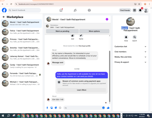Viewport: 152px width, 118px height.
Task: Click the browser Reload button
Action: 11,4
